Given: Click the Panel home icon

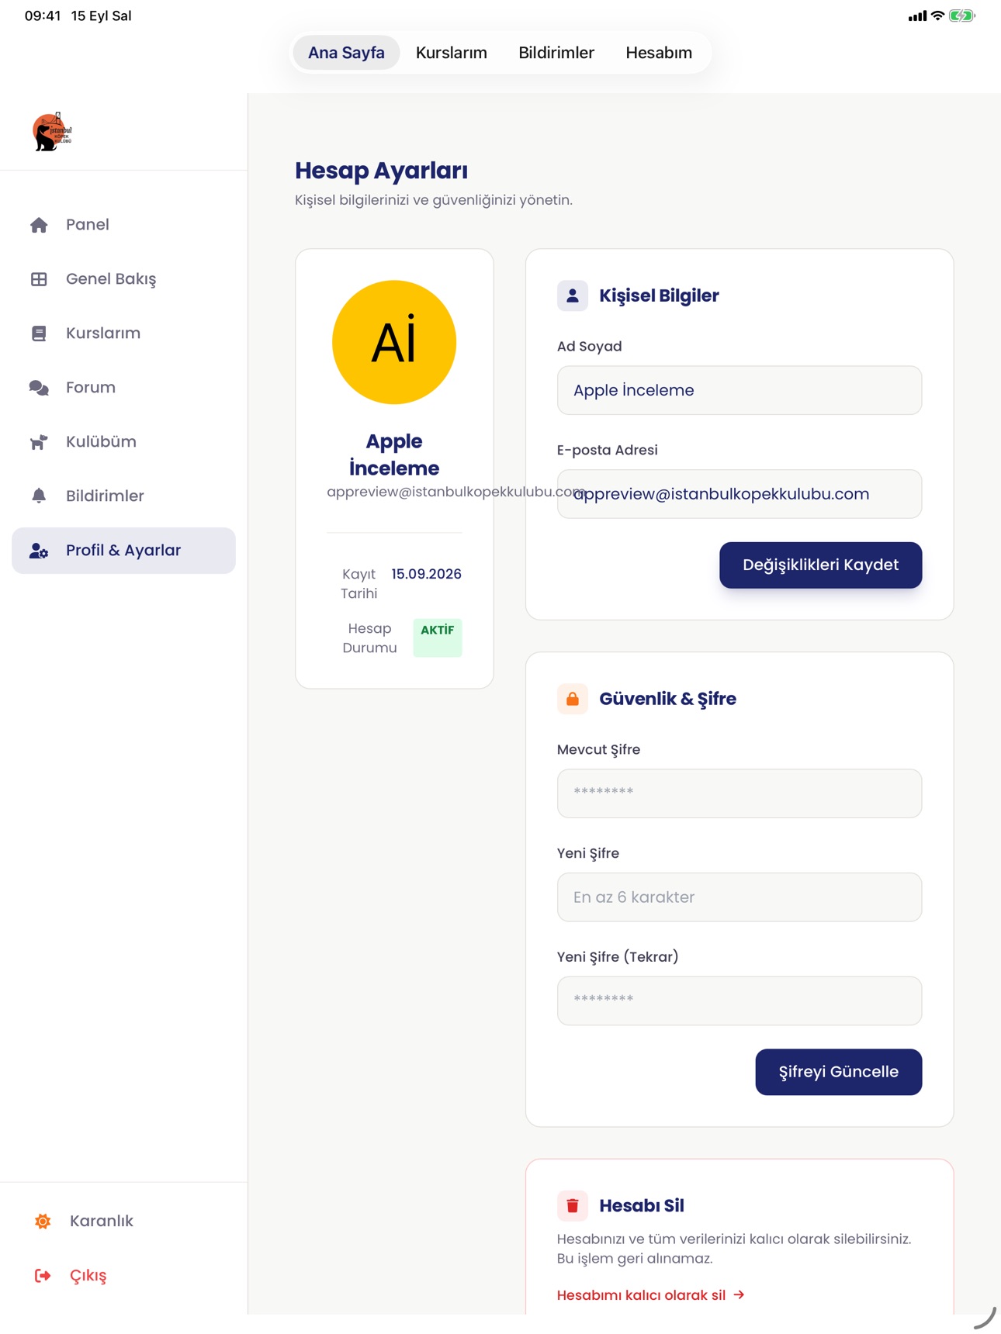Looking at the screenshot, I should click(x=39, y=225).
